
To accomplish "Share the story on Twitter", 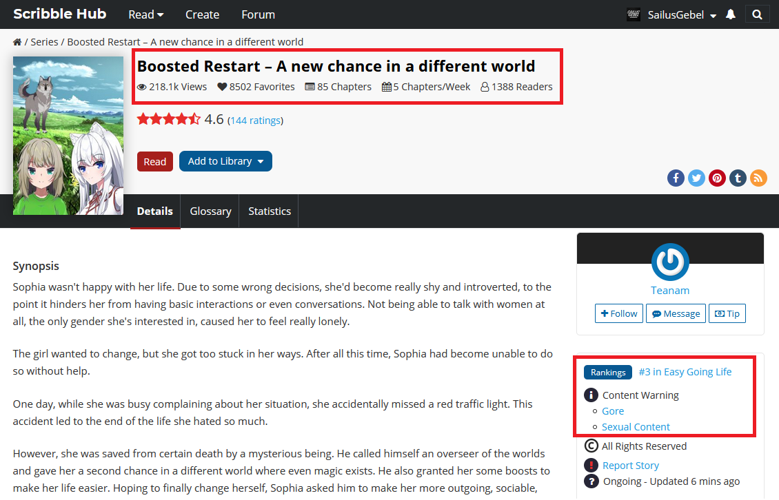I will click(x=696, y=178).
